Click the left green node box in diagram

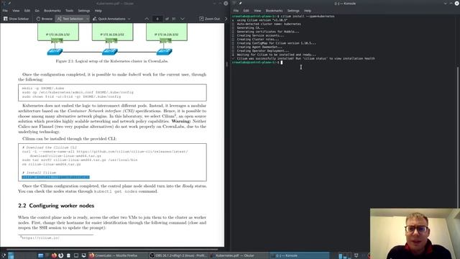click(58, 32)
